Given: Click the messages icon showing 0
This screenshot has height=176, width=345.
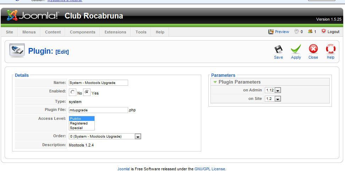Looking at the screenshot, I should click(297, 32).
